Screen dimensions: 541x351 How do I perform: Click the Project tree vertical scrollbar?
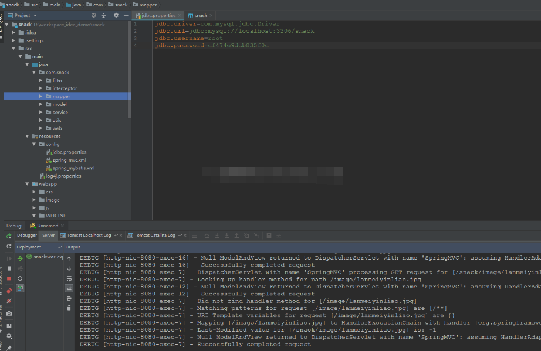pos(130,70)
